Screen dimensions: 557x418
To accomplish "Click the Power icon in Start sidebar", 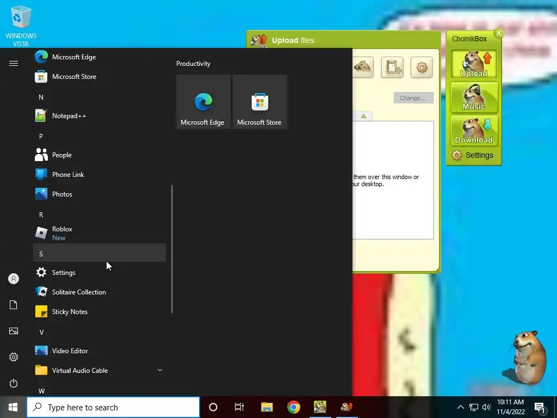I will 14,383.
